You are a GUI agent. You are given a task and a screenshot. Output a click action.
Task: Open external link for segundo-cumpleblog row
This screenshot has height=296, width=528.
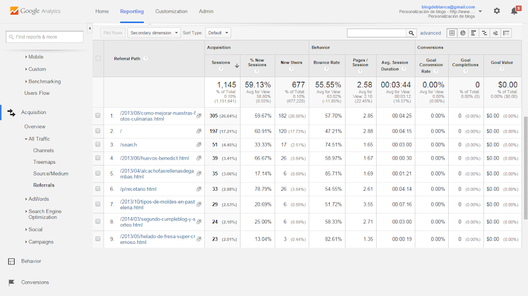click(199, 222)
